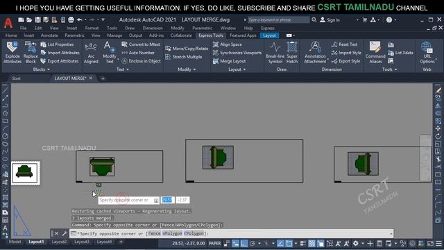The height and width of the screenshot is (250, 444).
Task: Click the Explode Attributes tool
Action: pyautogui.click(x=12, y=52)
